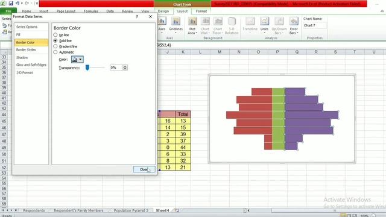Open the Axes chart tool
This screenshot has height=217, width=386.
coord(162,25)
